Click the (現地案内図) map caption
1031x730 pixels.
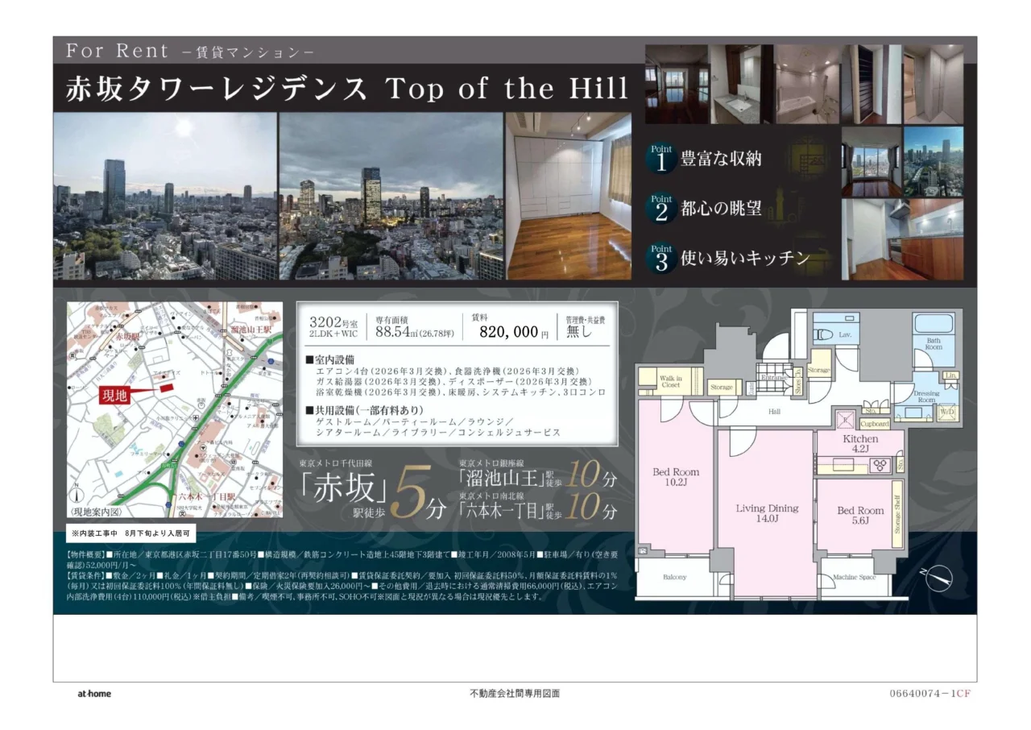[96, 512]
